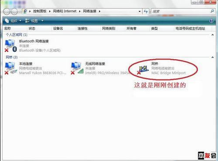Select the 本地连接 network icon
218x161 pixels.
pos(10,68)
